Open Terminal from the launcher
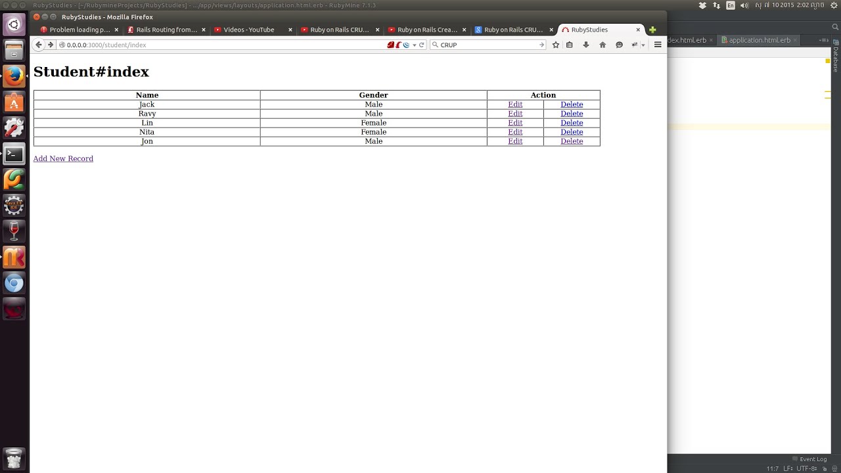 pos(14,154)
